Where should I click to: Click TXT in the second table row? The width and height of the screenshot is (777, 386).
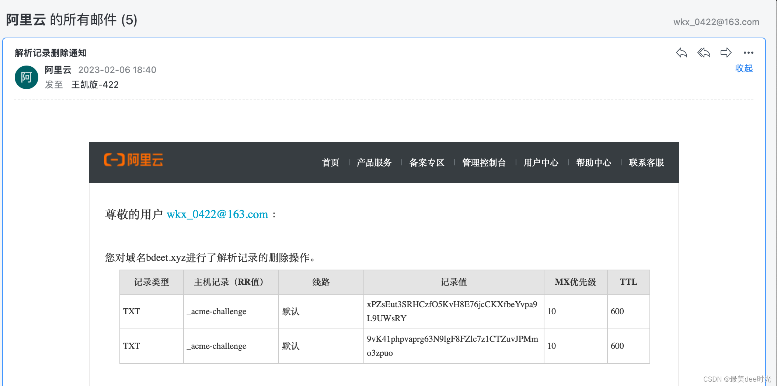click(132, 346)
